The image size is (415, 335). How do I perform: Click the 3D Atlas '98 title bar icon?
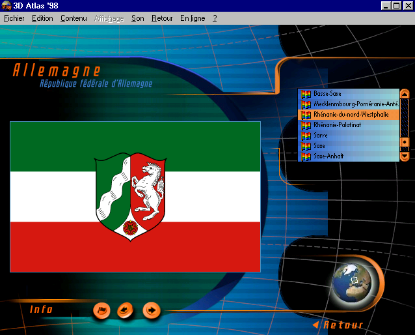pyautogui.click(x=6, y=6)
